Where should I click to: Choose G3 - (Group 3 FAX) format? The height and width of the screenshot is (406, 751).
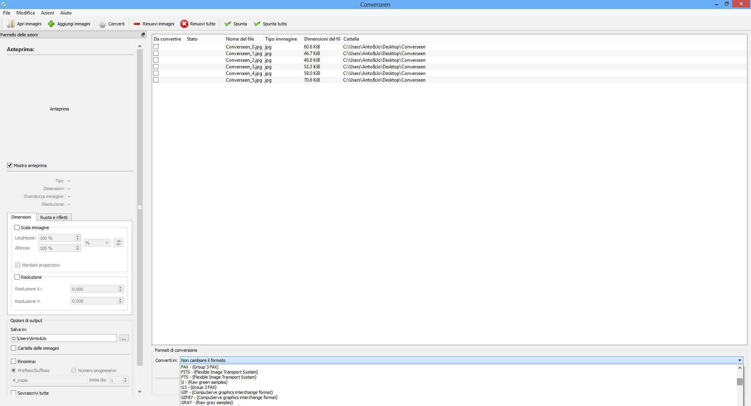(199, 387)
